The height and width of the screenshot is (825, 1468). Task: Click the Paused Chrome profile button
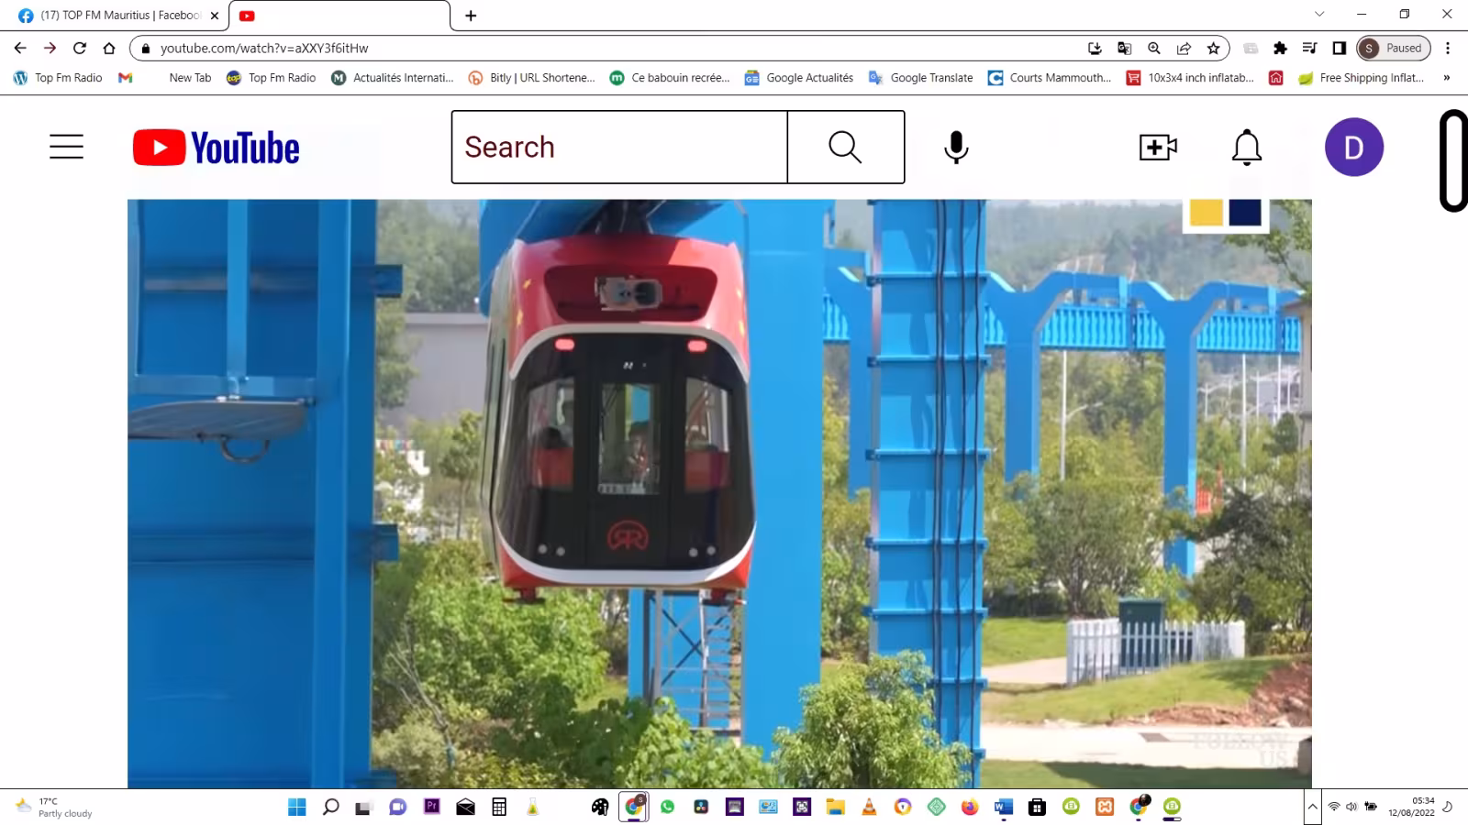[x=1393, y=48]
